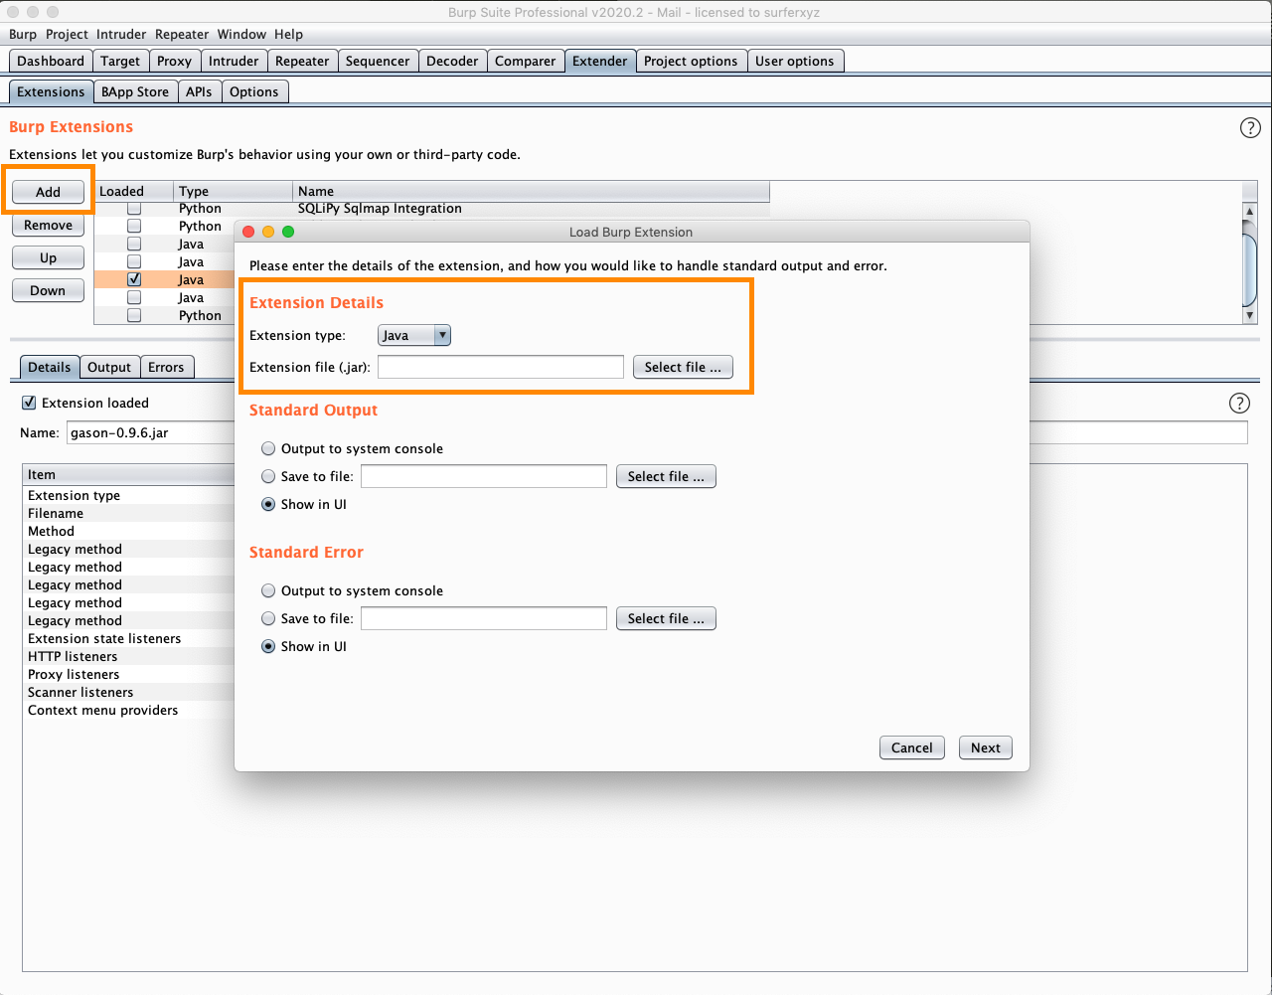Toggle Loaded for SQLiPy Sqlmap Integration
Image resolution: width=1272 pixels, height=995 pixels.
[x=134, y=209]
